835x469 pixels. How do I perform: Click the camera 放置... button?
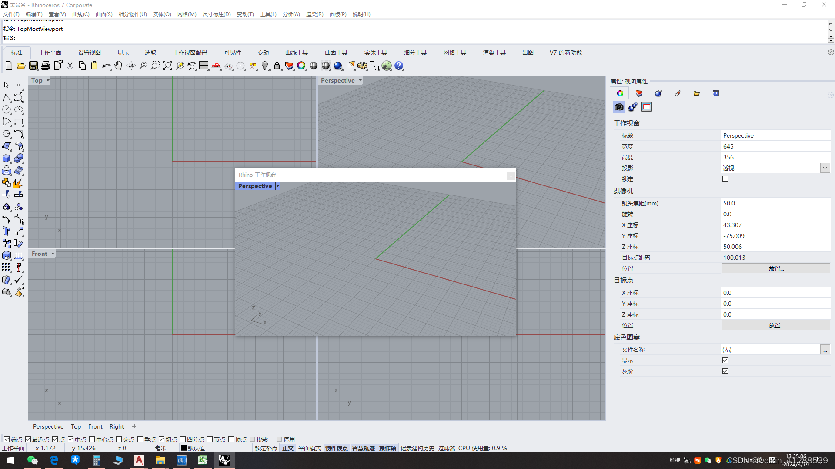[775, 268]
